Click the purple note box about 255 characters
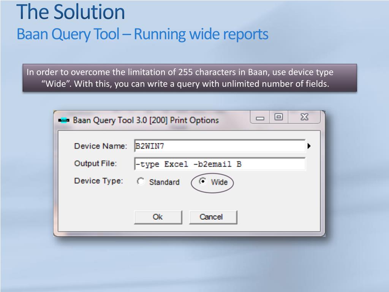This screenshot has height=292, width=389. pos(190,78)
